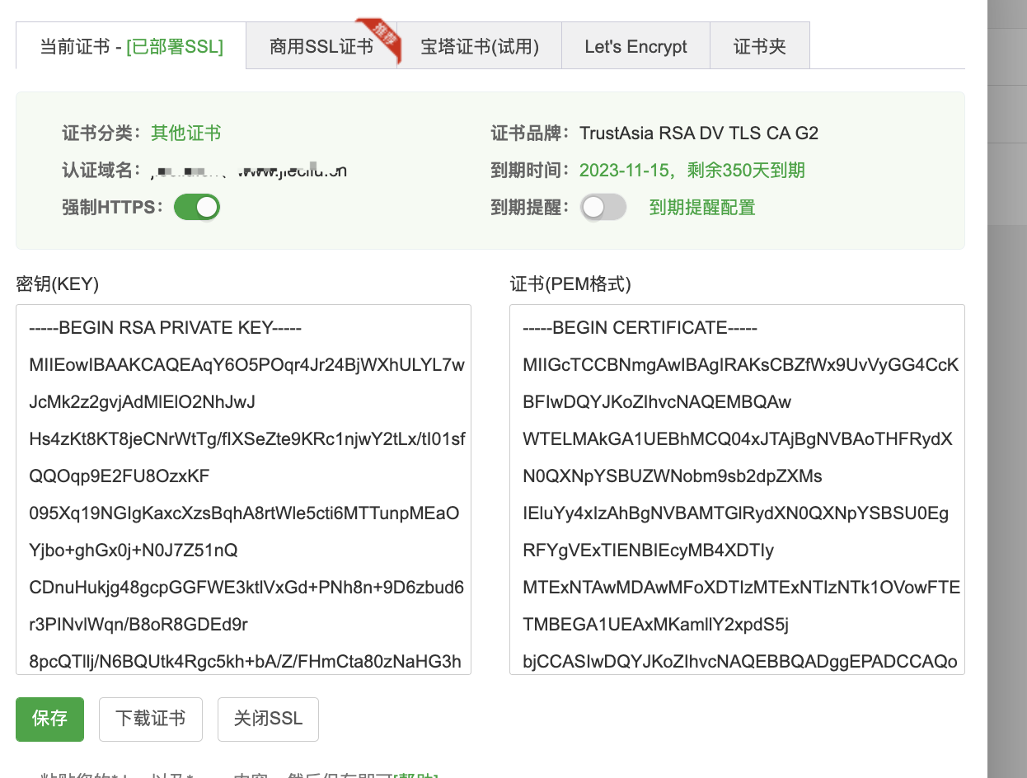Click the 保存 button

[x=49, y=719]
